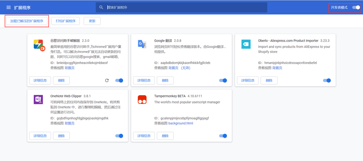Open 详细信息 for 谷歌访问助手破解版
Screen dimensions: 363x161
[x=40, y=80]
